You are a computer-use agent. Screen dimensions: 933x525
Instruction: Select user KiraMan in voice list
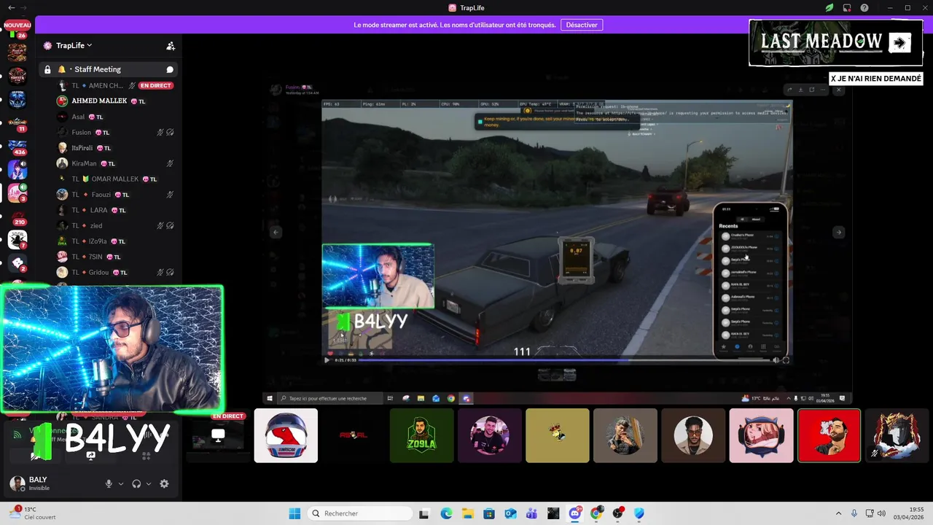[117, 163]
